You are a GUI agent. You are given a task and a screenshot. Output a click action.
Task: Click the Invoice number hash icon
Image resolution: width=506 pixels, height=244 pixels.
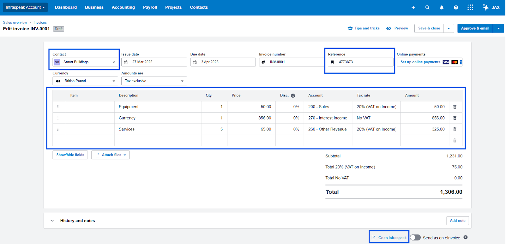point(263,62)
